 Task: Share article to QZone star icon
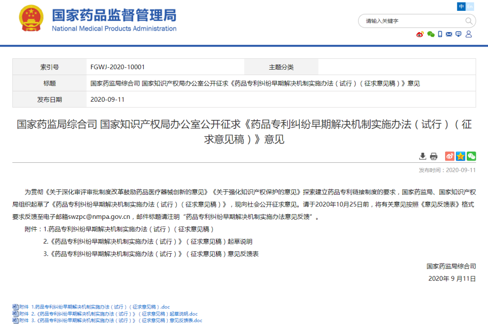pyautogui.click(x=460, y=156)
